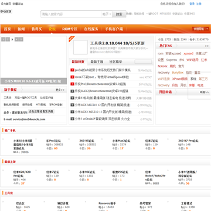The width and height of the screenshot is (211, 211).
Task: Click the 安装xposed tag
Action: (173, 53)
